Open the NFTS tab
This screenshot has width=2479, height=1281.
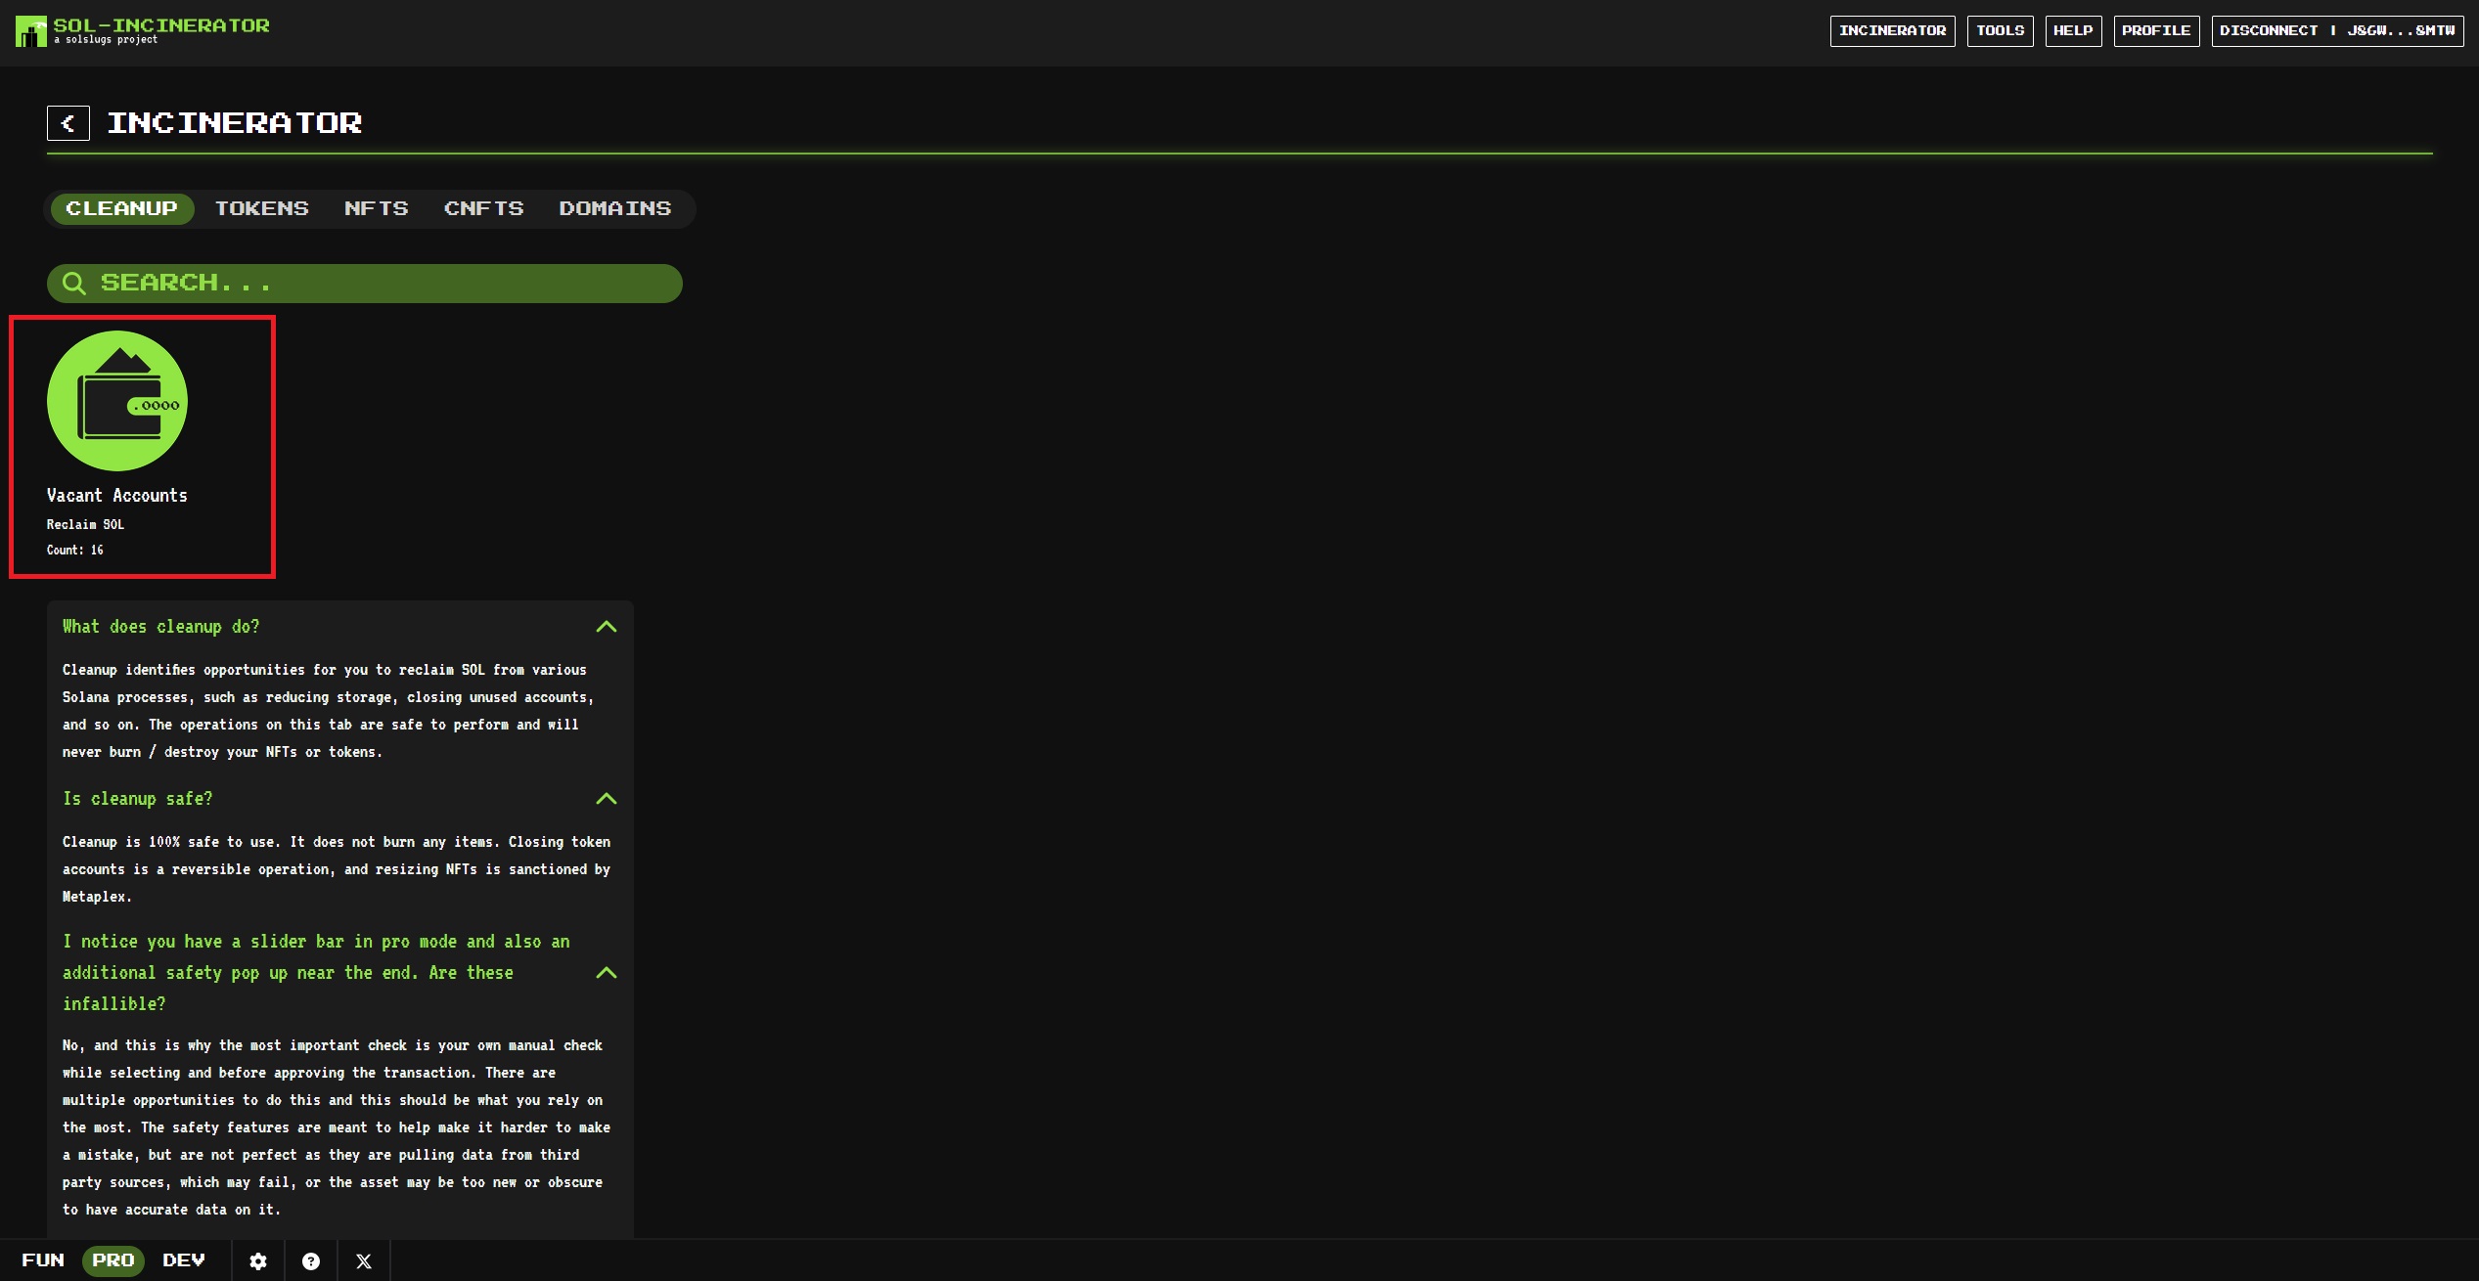[x=377, y=208]
